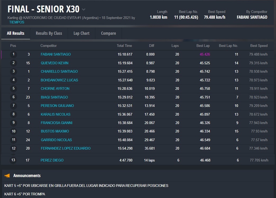Click the Kart 5 penalty announcement
276x198 pixels.
[x=86, y=186]
